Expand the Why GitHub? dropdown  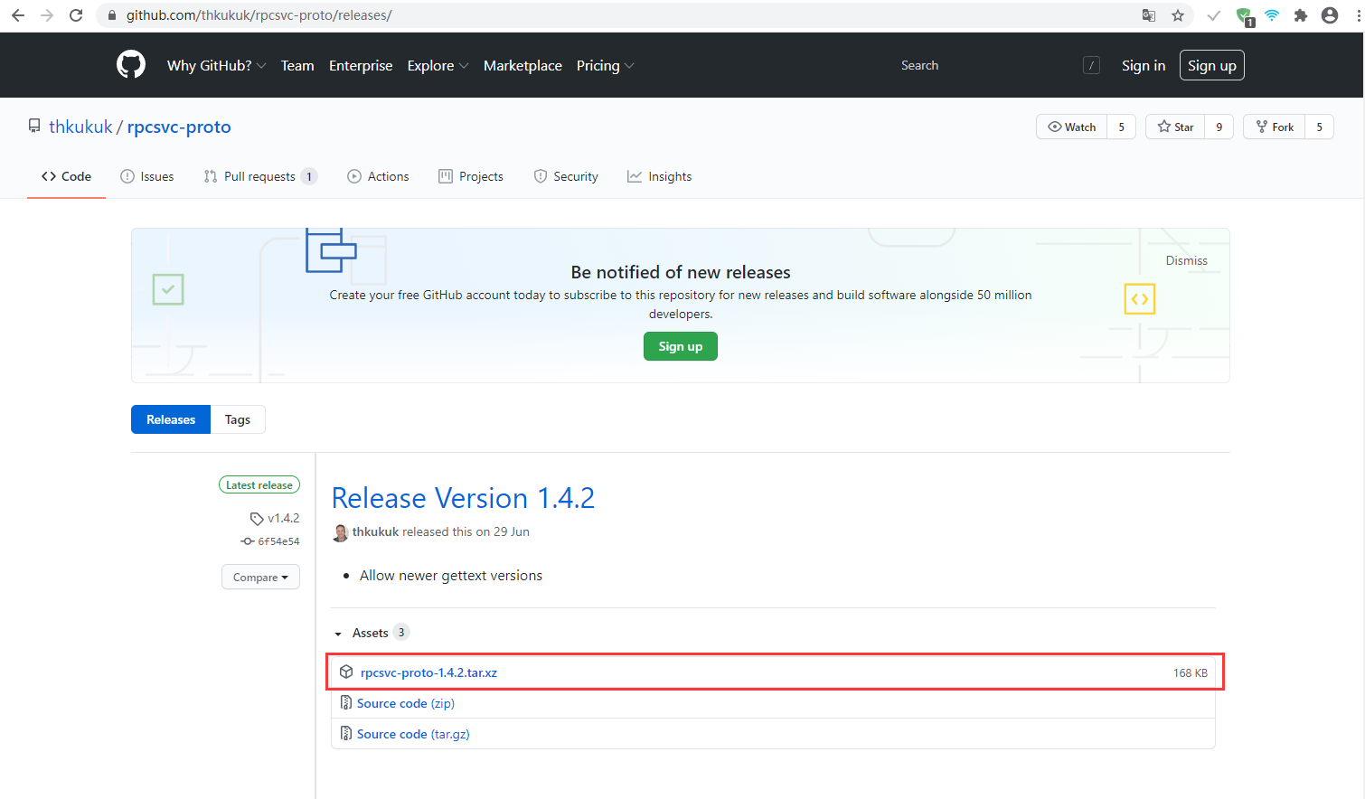coord(216,65)
